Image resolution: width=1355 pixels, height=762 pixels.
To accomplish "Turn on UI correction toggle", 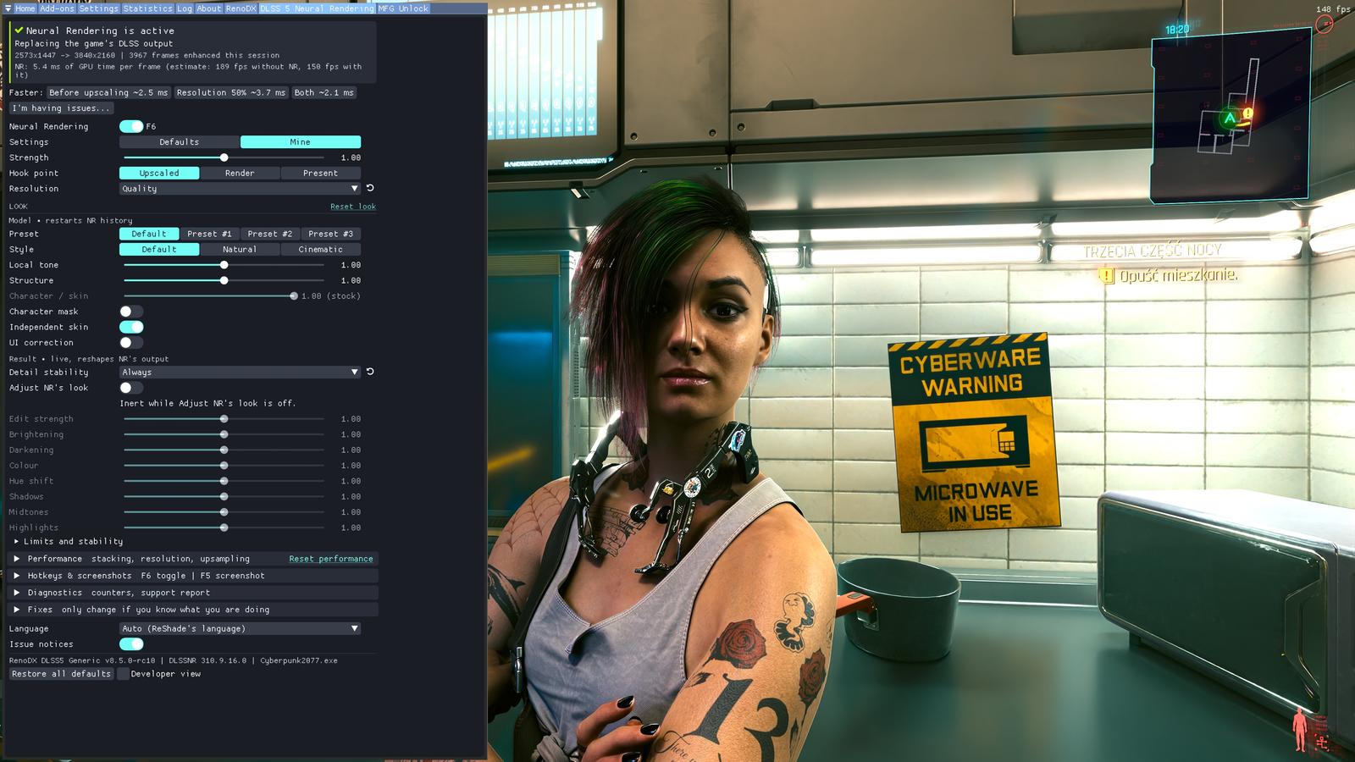I will [131, 342].
